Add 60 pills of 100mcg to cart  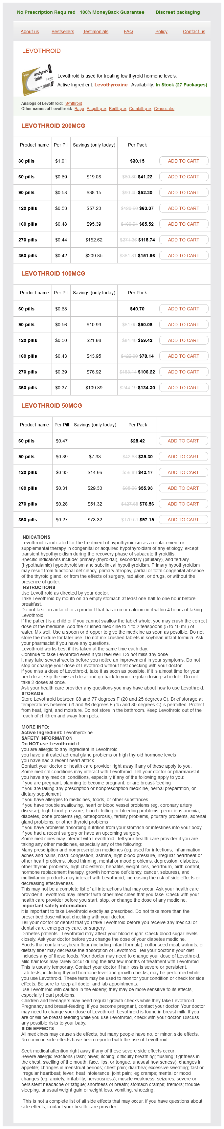tap(183, 309)
